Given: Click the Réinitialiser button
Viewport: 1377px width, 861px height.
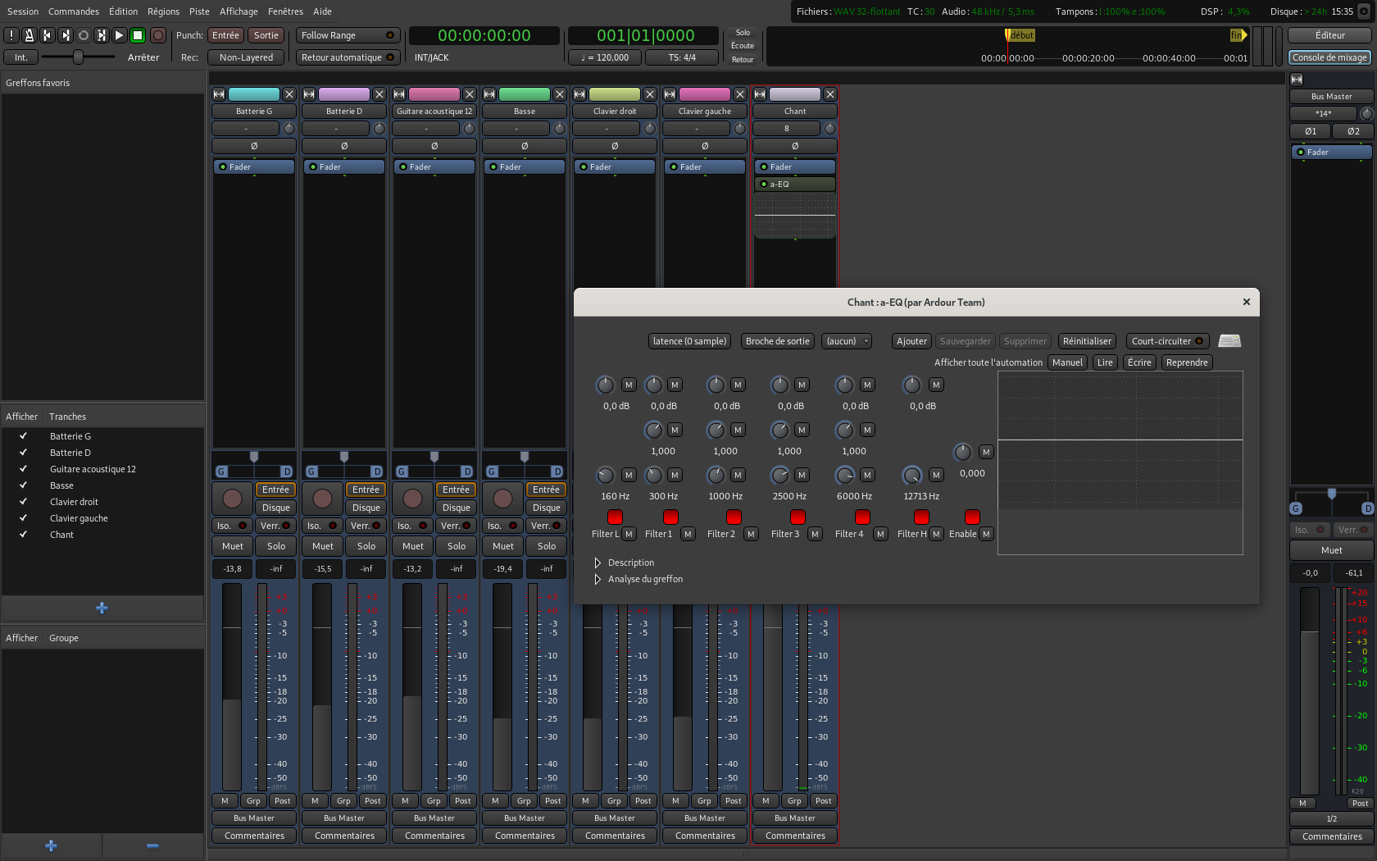Looking at the screenshot, I should pos(1087,341).
